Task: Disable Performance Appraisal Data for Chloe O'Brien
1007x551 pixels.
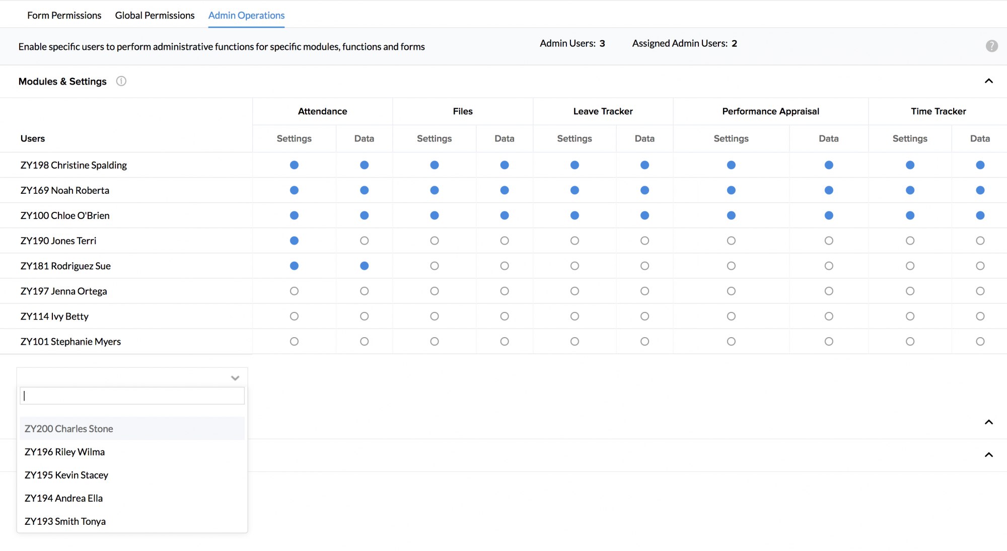Action: [829, 215]
